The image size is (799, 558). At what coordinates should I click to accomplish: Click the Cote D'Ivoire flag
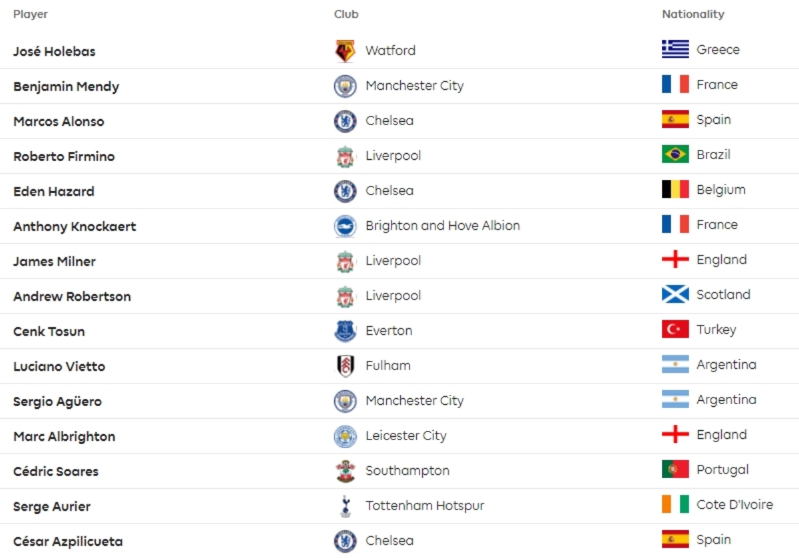[675, 505]
